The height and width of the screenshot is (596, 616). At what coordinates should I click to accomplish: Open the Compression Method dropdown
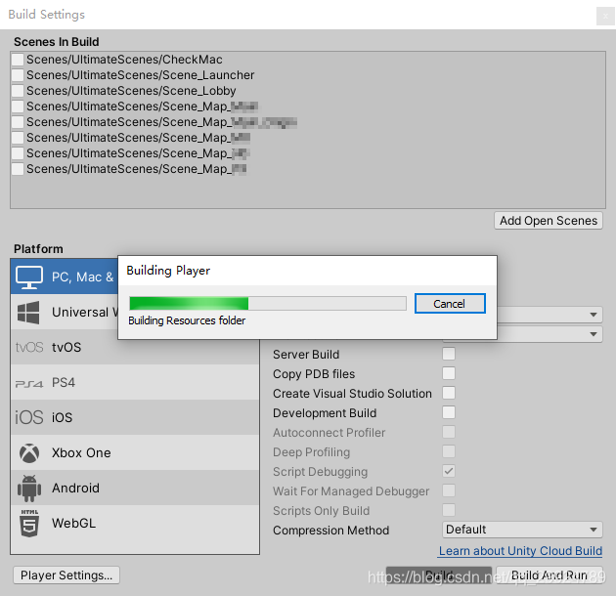(522, 530)
